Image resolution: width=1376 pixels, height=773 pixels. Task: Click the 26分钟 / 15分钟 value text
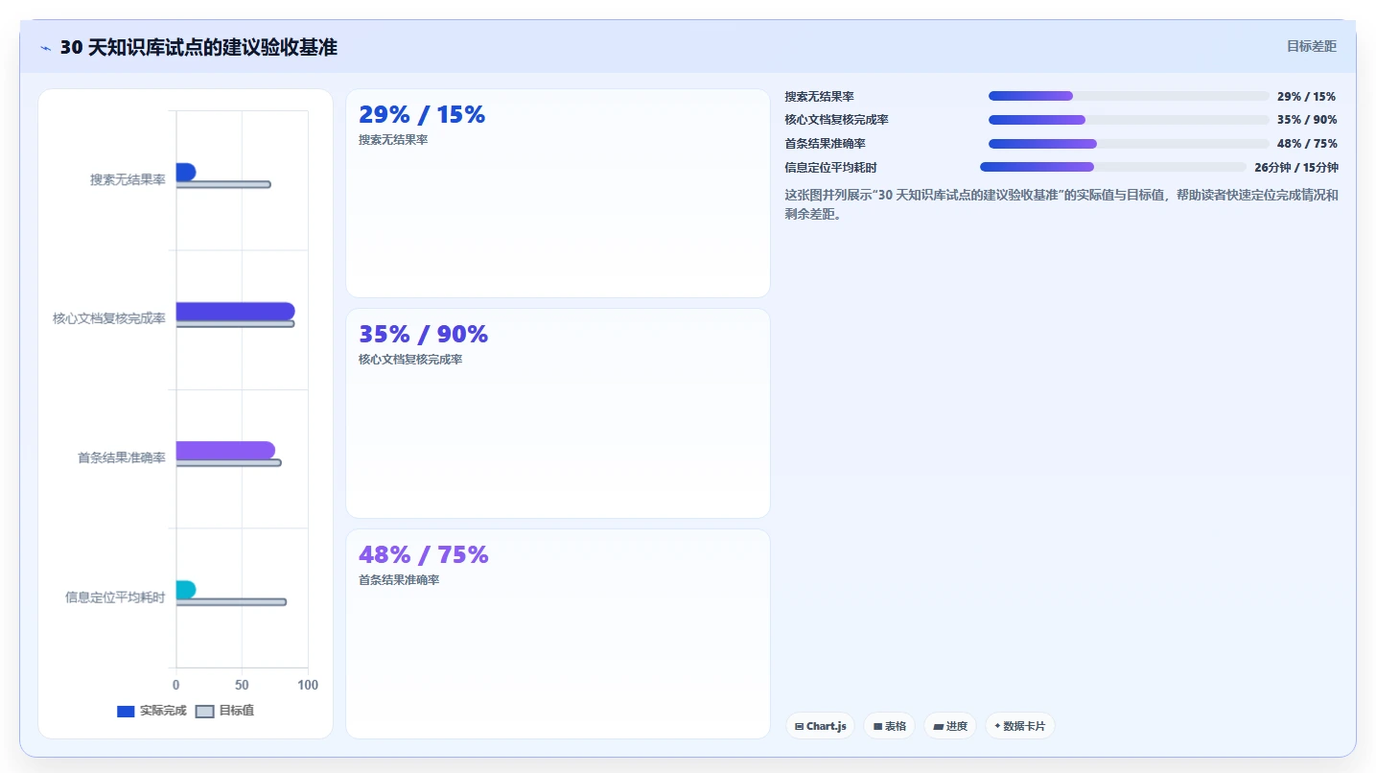(x=1296, y=167)
